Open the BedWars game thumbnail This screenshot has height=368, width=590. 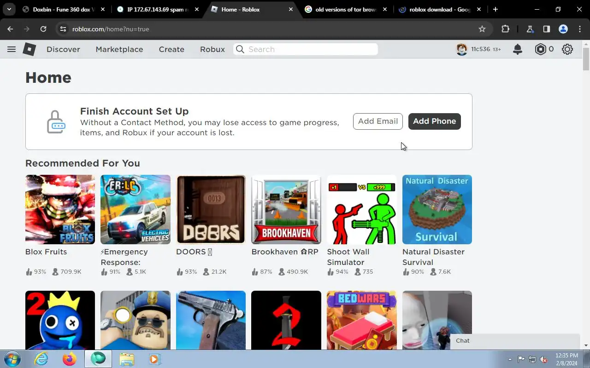(362, 320)
